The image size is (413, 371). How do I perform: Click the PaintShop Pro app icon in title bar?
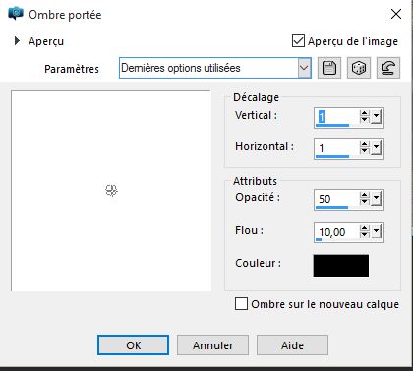coord(16,14)
